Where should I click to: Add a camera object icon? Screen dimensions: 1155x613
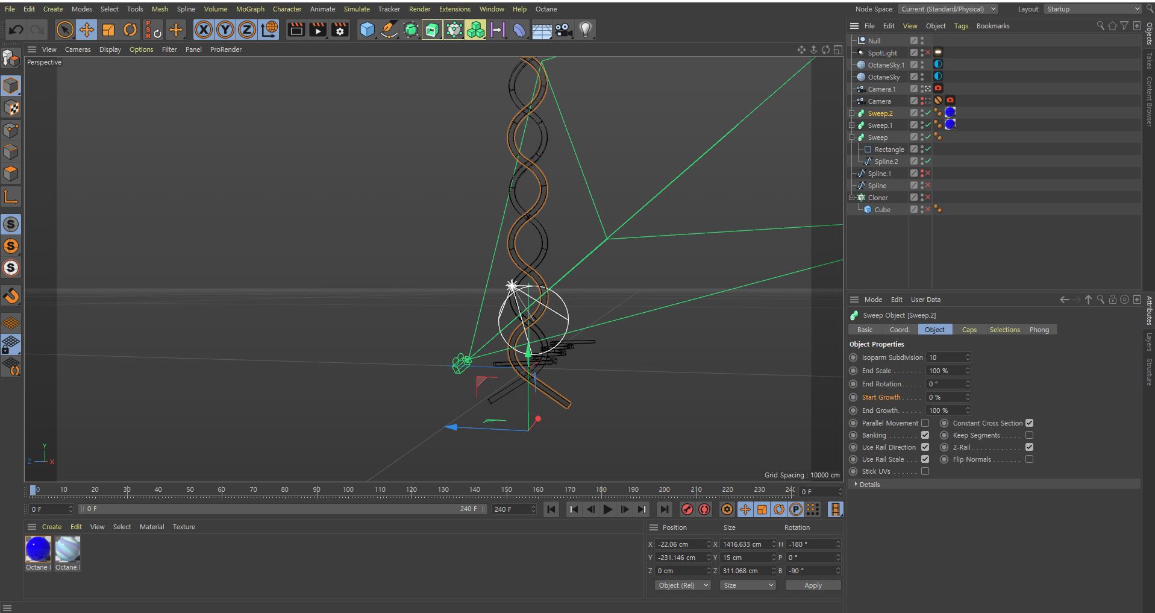pos(563,30)
